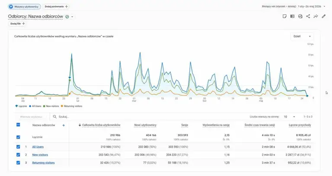
Task: Toggle the New visitors legend item
Action: (51, 106)
